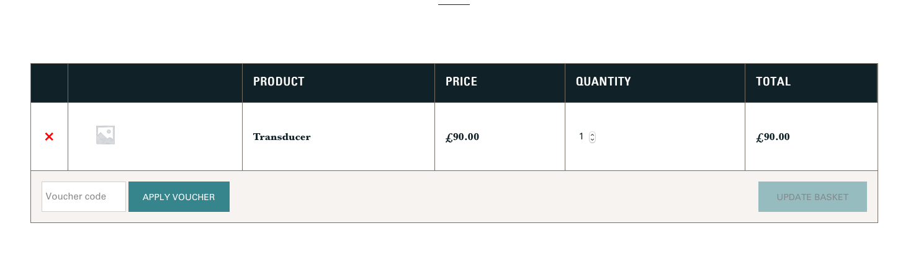Click into the quantity number field
This screenshot has width=903, height=254.
(582, 137)
